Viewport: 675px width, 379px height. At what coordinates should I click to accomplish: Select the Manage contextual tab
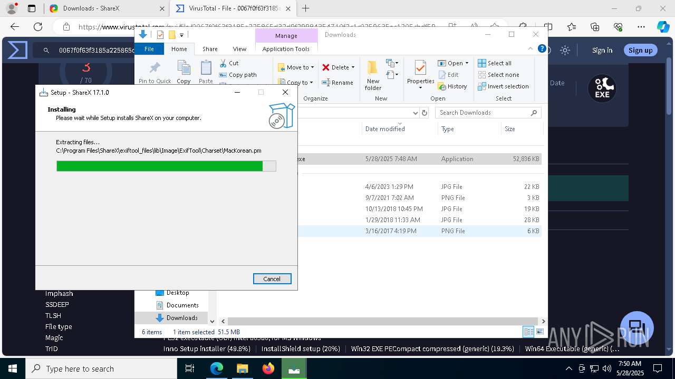point(286,35)
